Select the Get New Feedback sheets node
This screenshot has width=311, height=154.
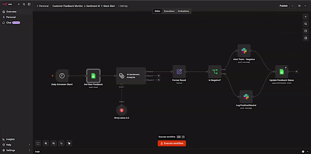[x=93, y=76]
